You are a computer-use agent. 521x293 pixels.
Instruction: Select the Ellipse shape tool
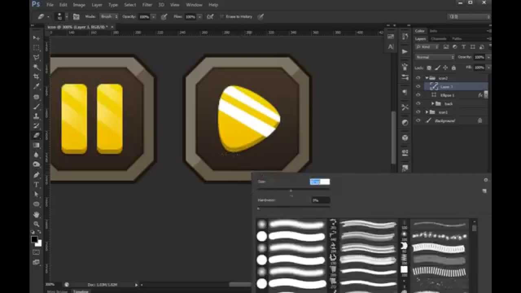37,204
